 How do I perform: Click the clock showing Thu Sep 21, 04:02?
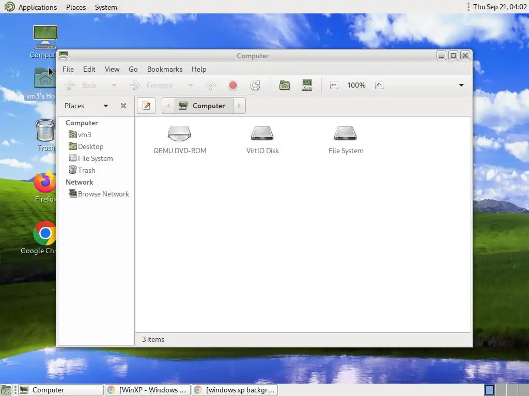click(500, 7)
